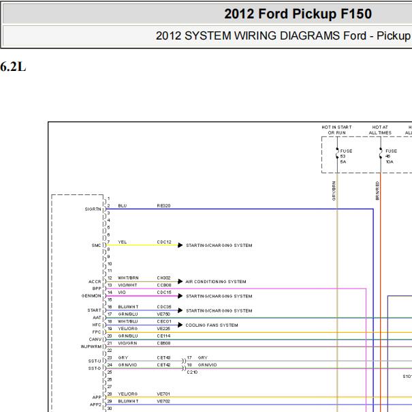The width and height of the screenshot is (412, 412).
Task: Click the "6.2L" section heading
Action: (x=13, y=67)
